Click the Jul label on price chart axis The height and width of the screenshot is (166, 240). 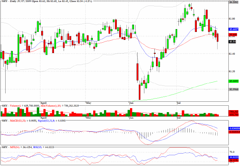tap(179, 103)
